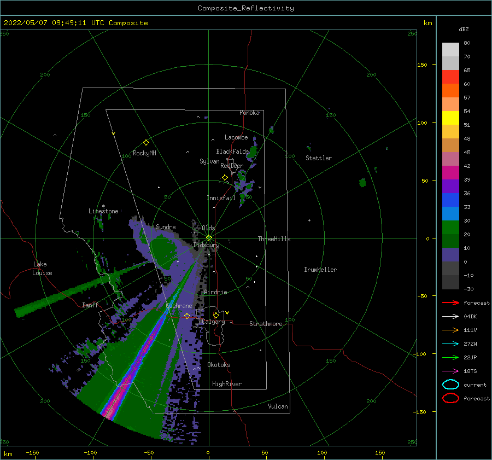Click the 'Limestone' map label
The width and height of the screenshot is (492, 460).
coord(103,211)
